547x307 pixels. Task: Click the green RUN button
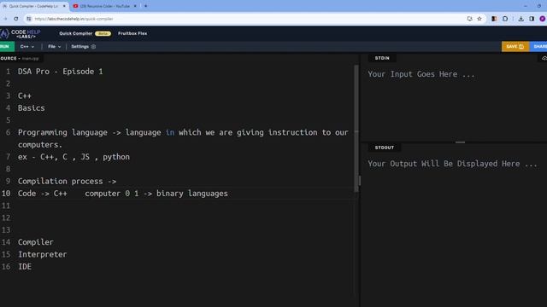6,47
